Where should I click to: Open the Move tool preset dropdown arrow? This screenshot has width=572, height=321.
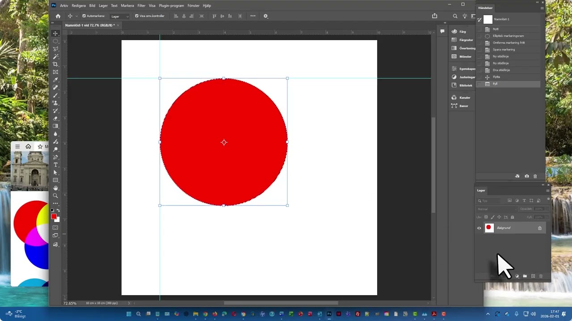76,16
